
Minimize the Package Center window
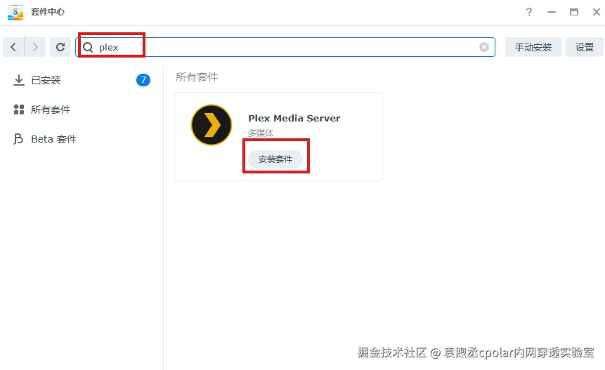552,13
